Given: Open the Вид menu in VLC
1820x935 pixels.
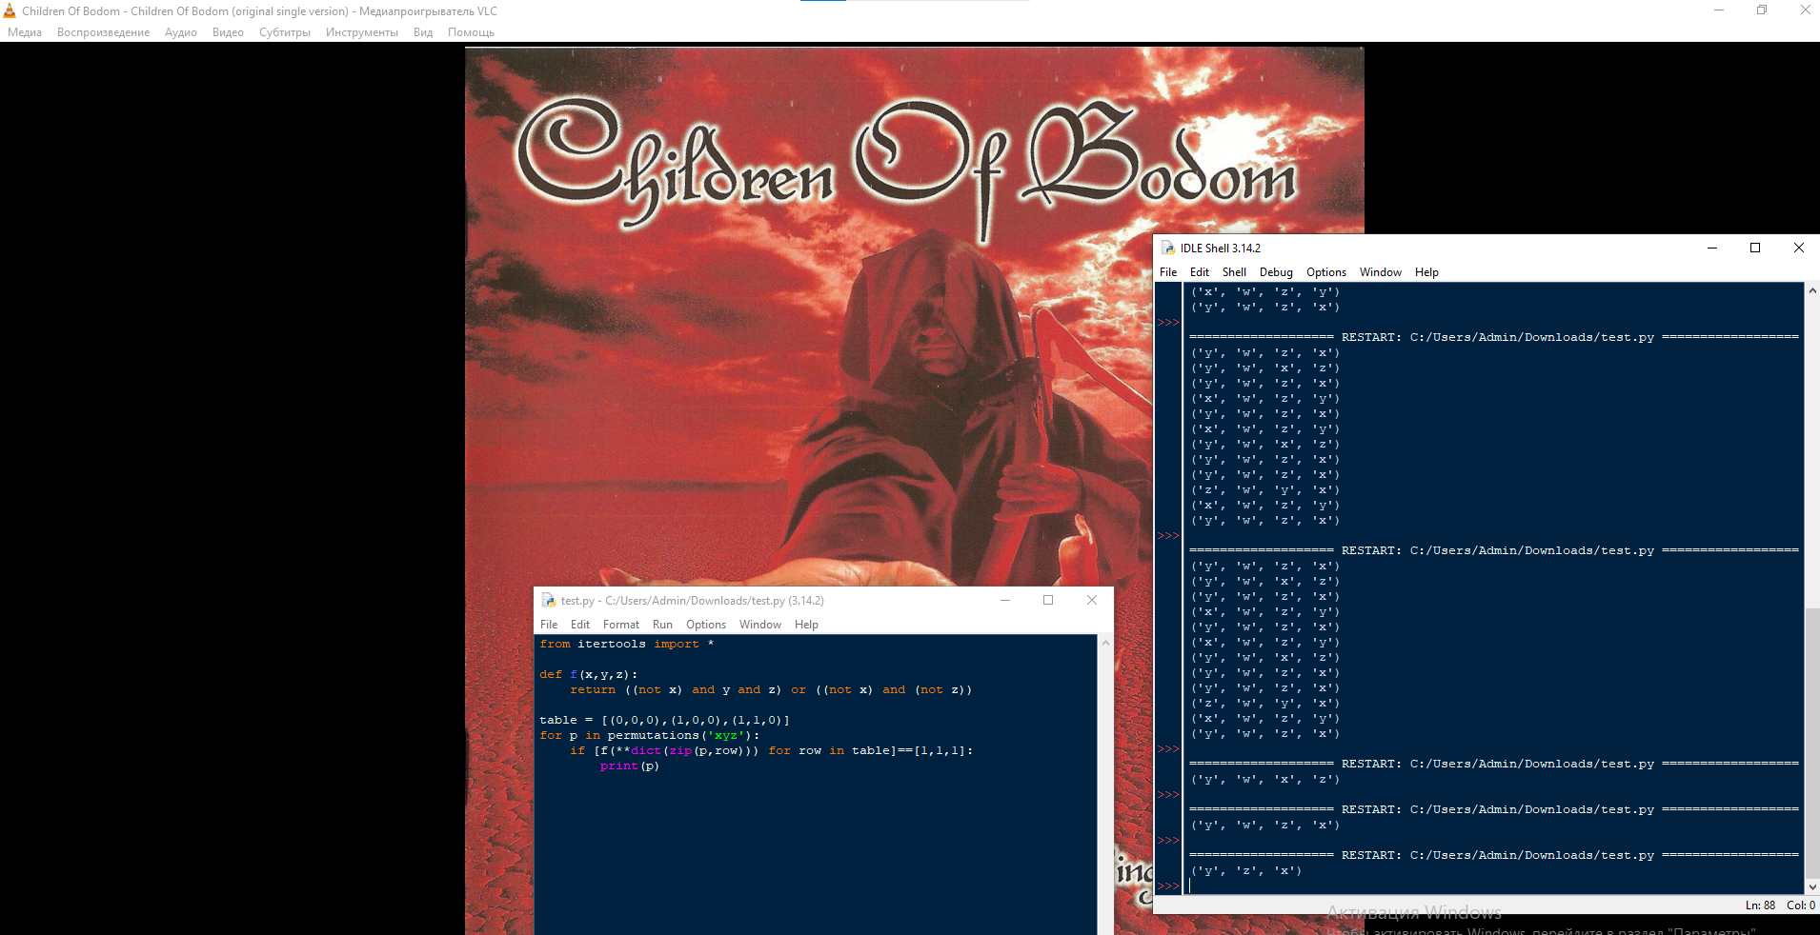Looking at the screenshot, I should point(423,32).
